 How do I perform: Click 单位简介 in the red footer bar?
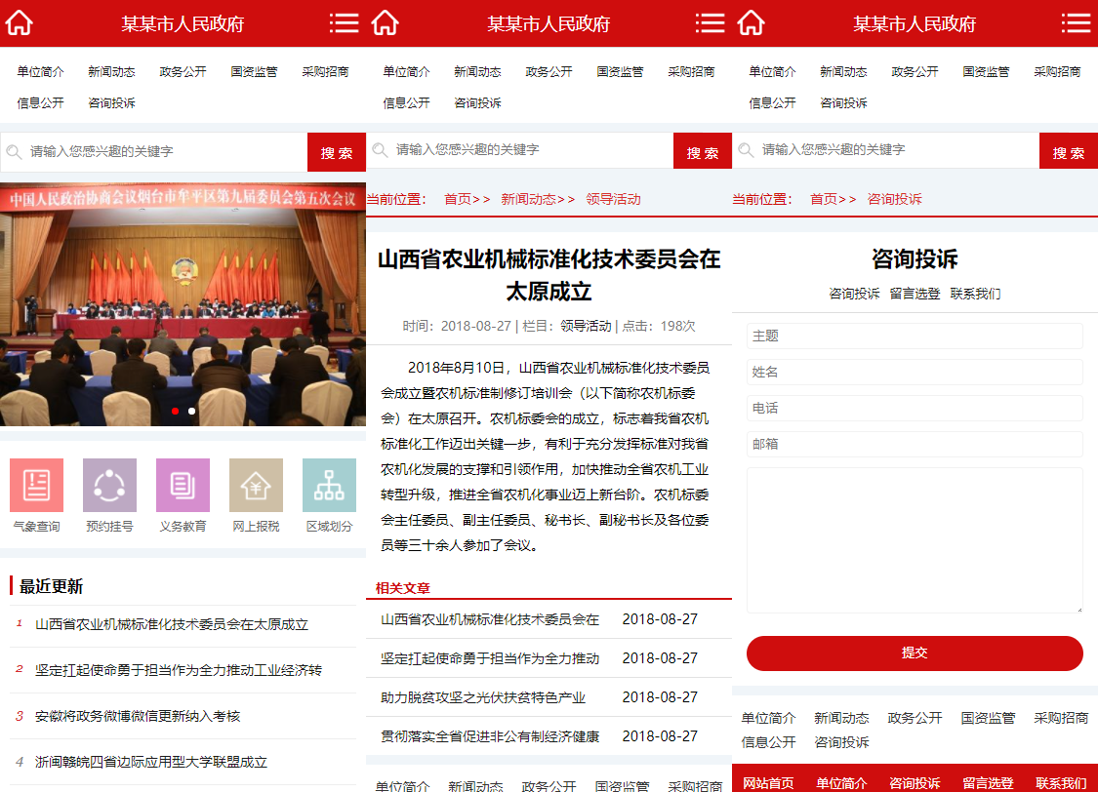click(841, 783)
